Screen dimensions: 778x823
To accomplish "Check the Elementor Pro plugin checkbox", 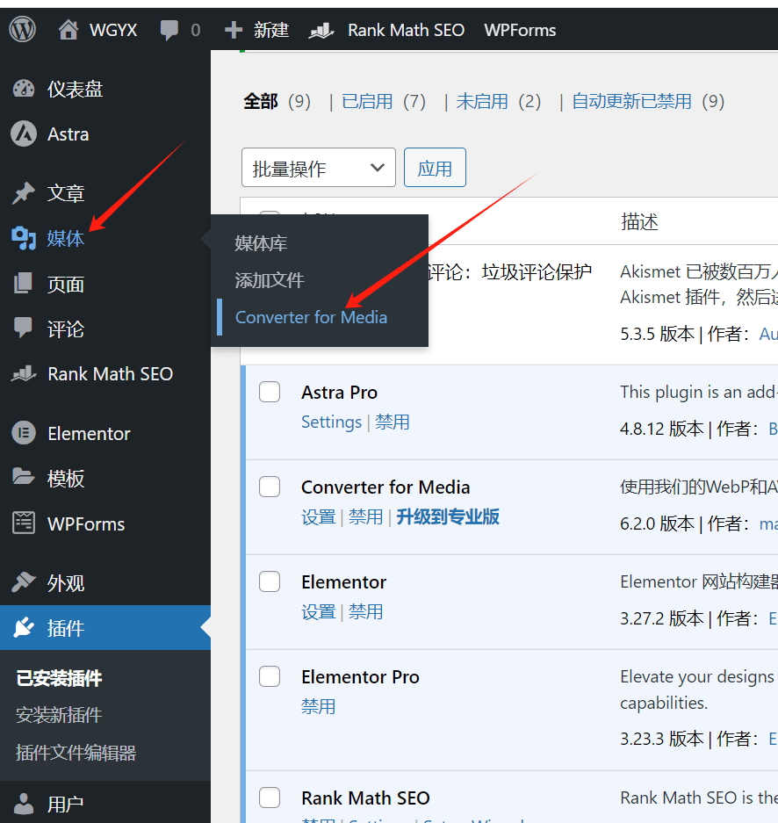I will click(x=270, y=676).
